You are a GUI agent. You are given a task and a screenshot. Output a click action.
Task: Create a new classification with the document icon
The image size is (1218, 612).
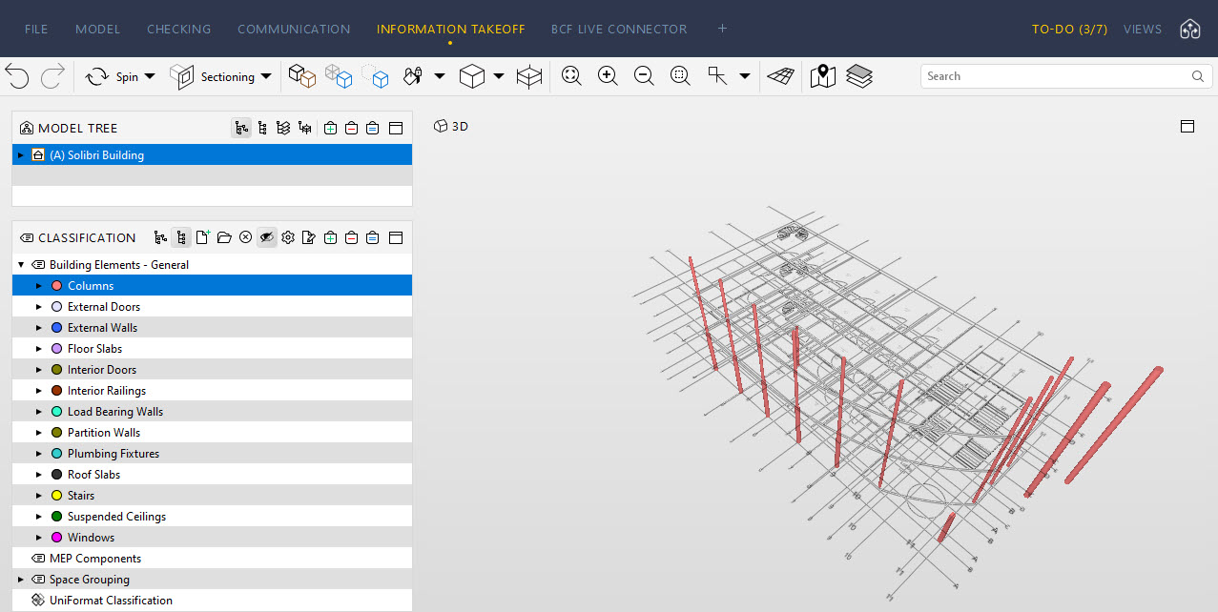click(202, 237)
